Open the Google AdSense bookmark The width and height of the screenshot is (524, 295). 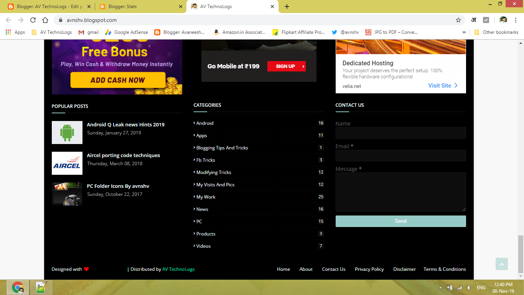[127, 32]
